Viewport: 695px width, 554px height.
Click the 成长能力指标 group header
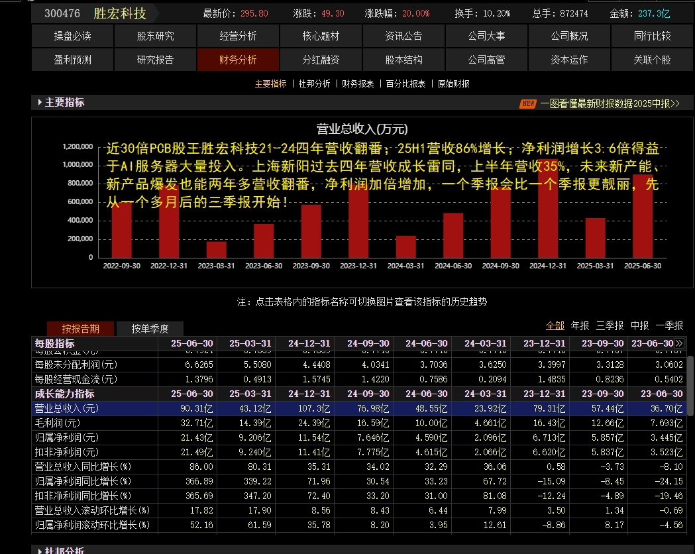pos(65,394)
